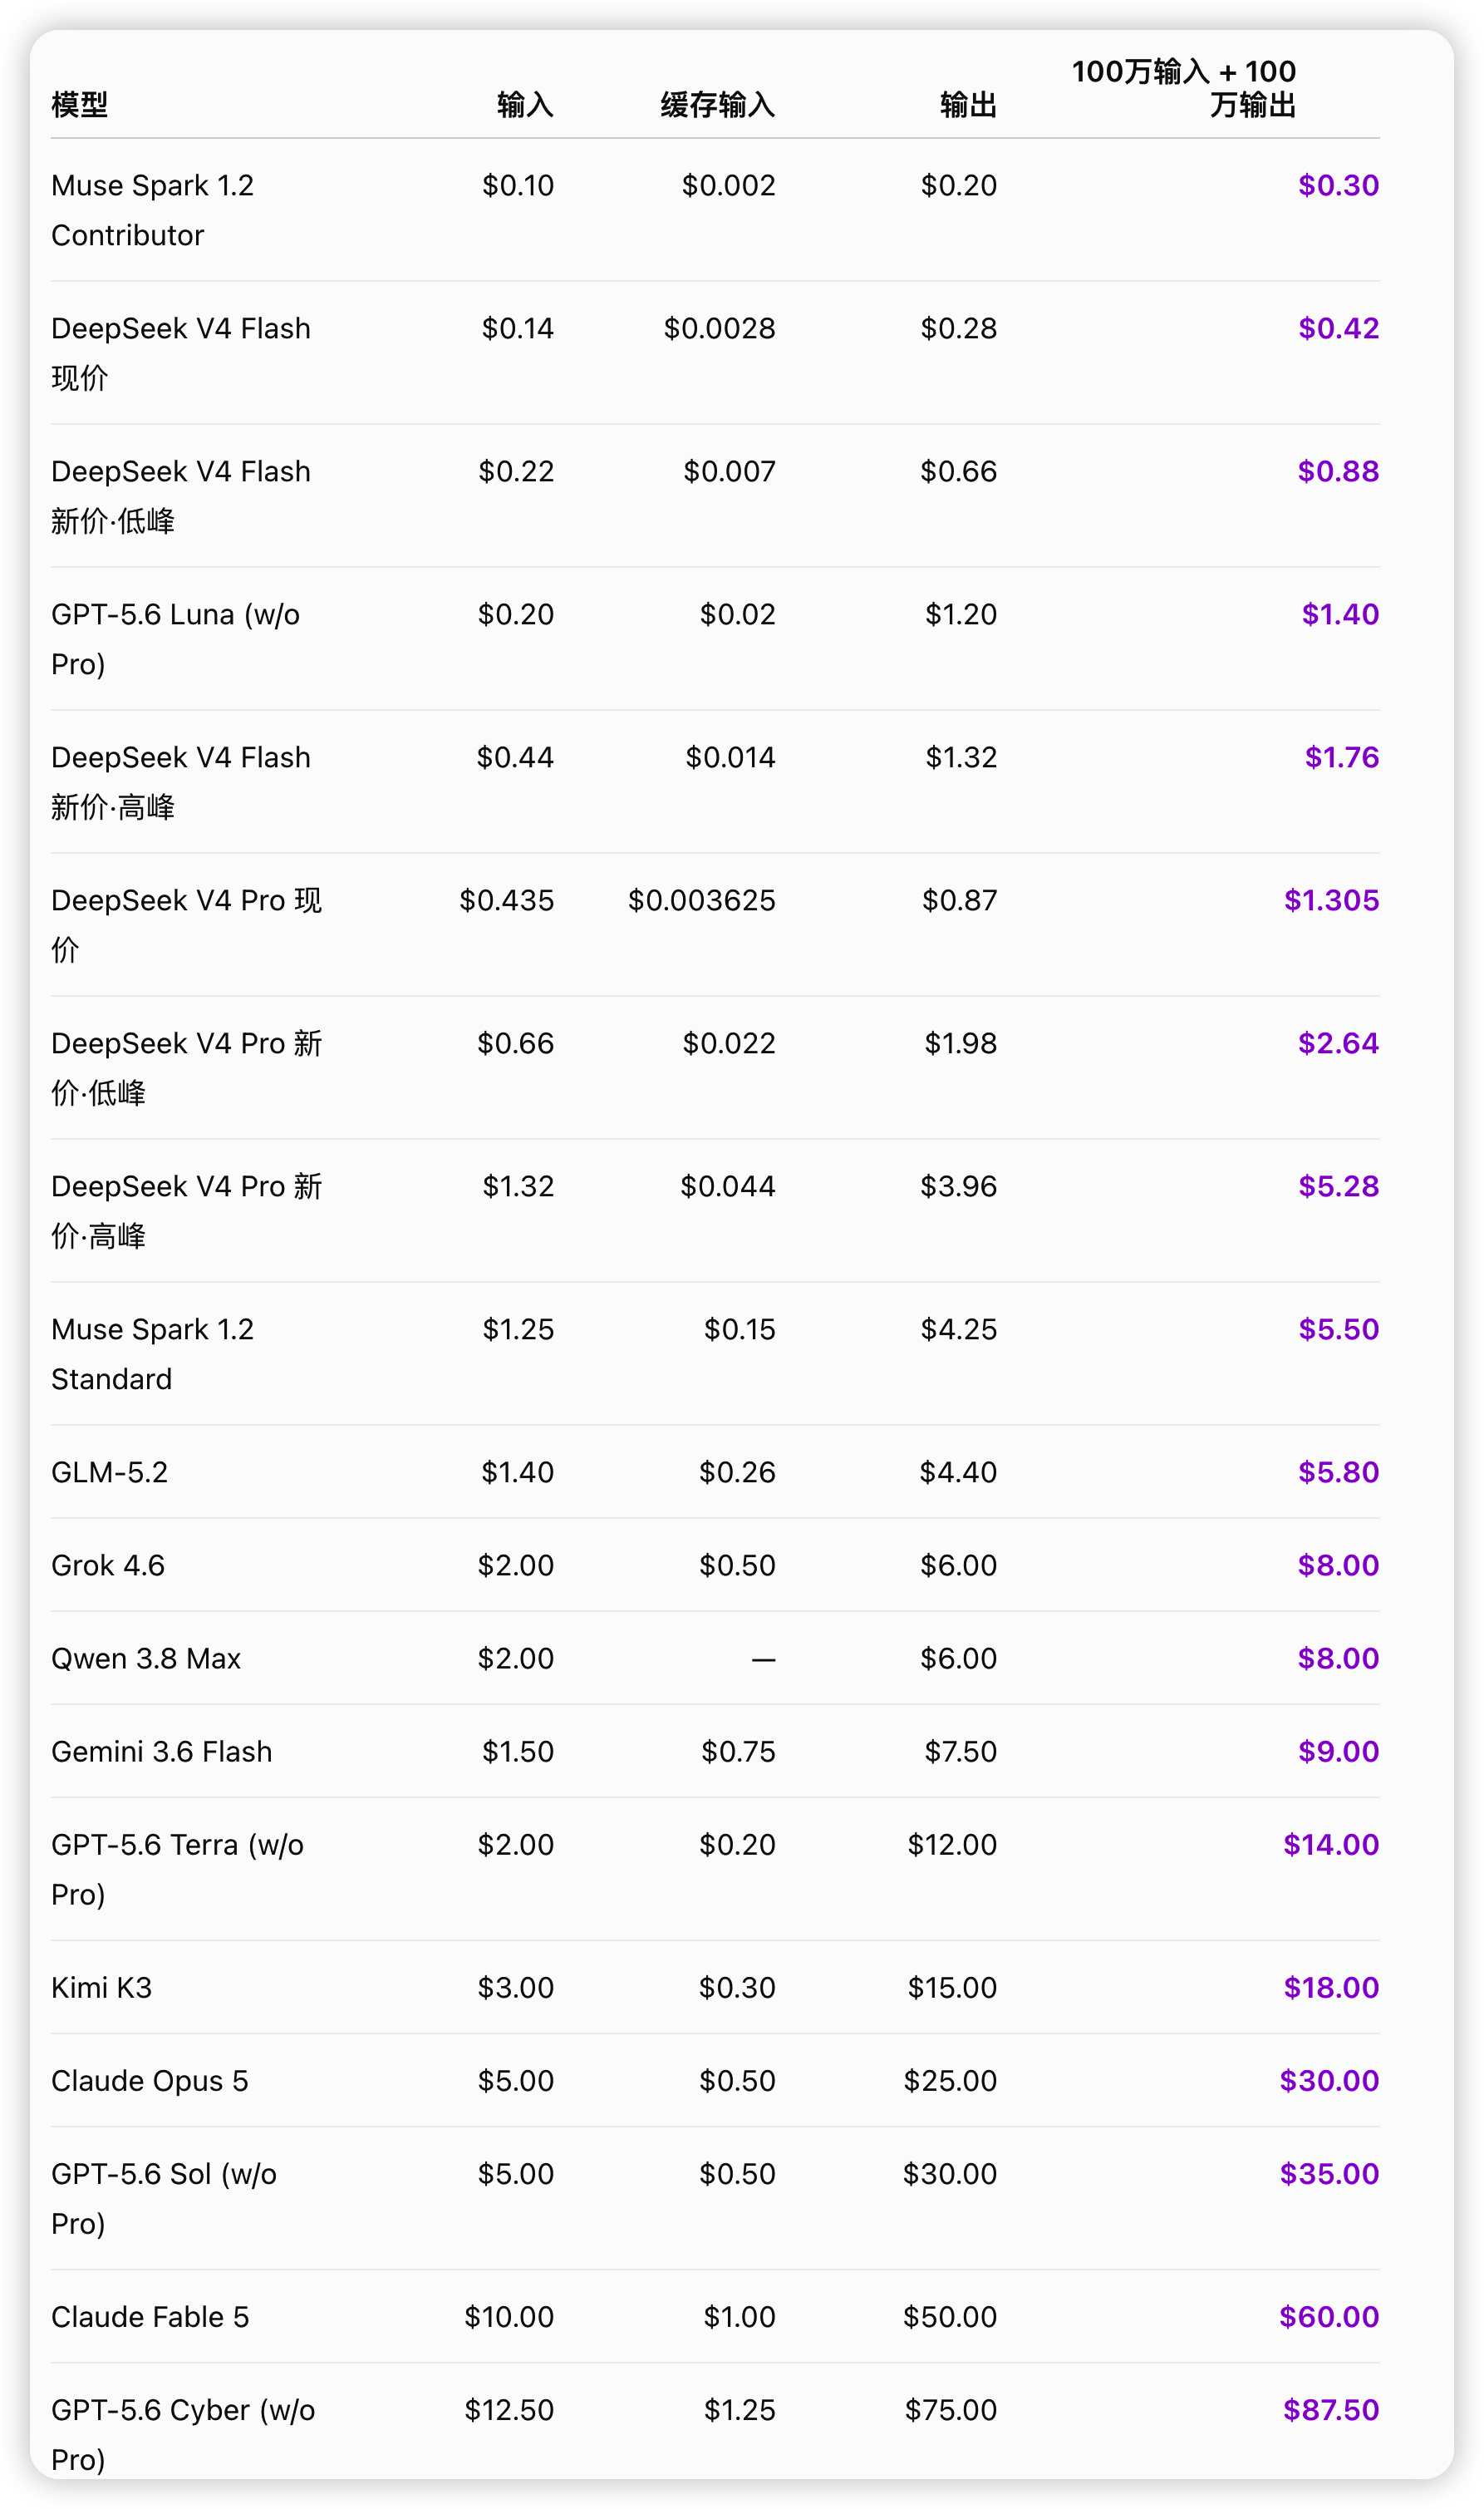Click the 输入 column header
The image size is (1484, 2509).
[x=525, y=104]
